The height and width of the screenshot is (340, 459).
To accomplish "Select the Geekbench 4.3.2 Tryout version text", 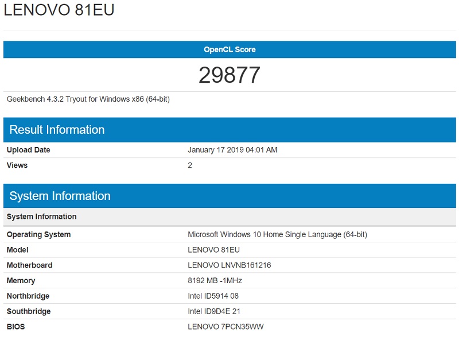I will coord(88,99).
